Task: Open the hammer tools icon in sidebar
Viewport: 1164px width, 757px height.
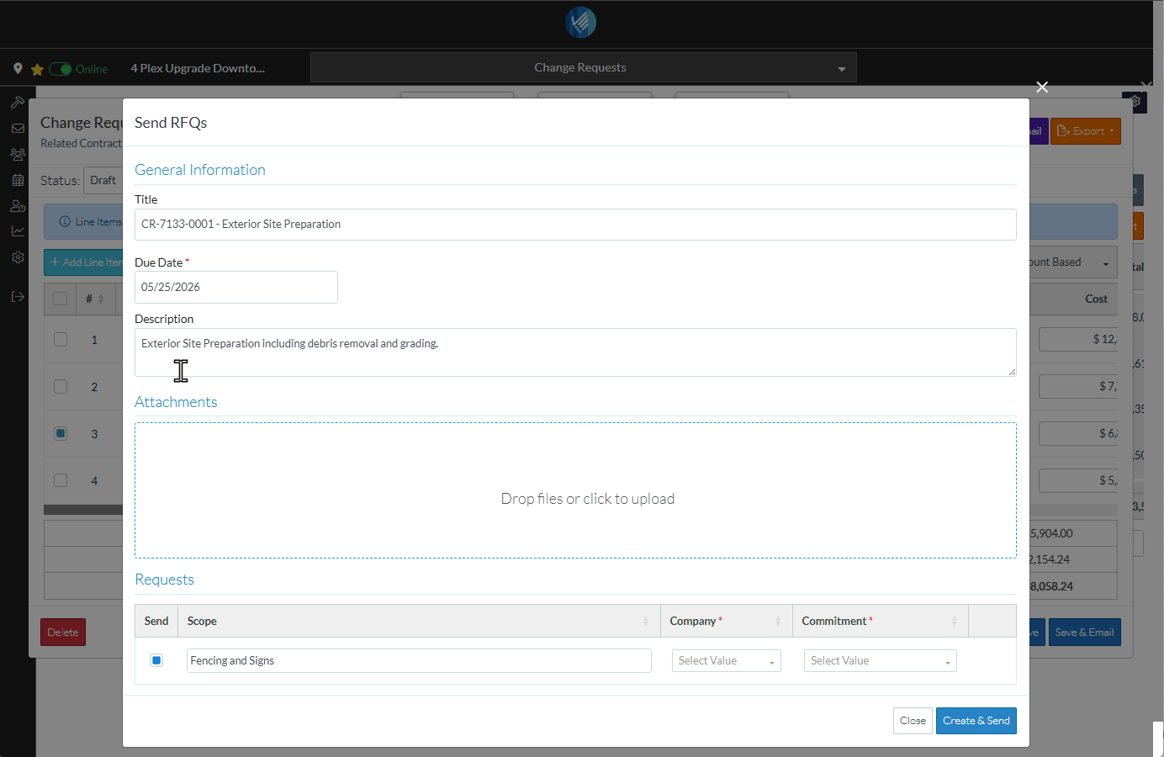Action: 18,103
